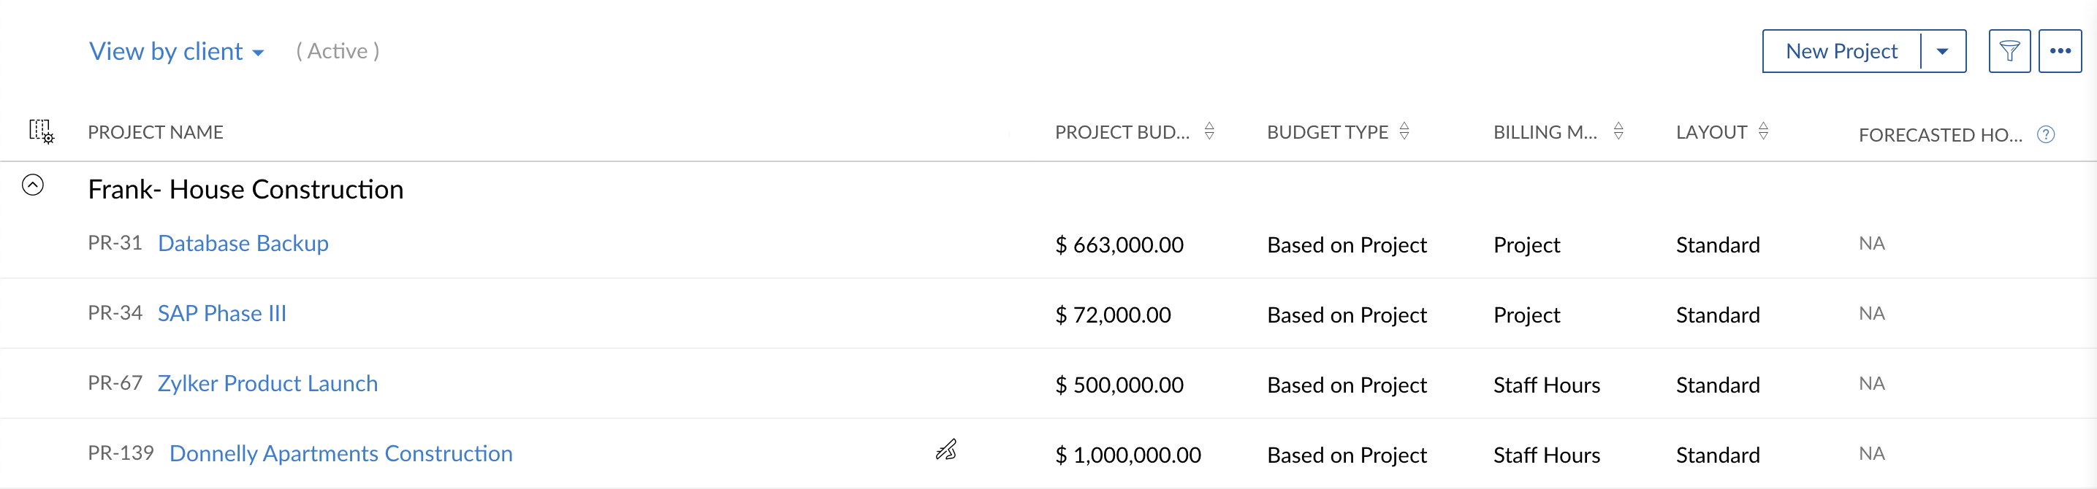This screenshot has height=489, width=2097.
Task: Select the Frank- House Construction client heading
Action: coord(246,189)
